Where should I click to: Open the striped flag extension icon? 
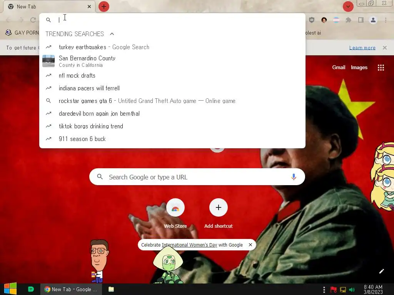[336, 20]
